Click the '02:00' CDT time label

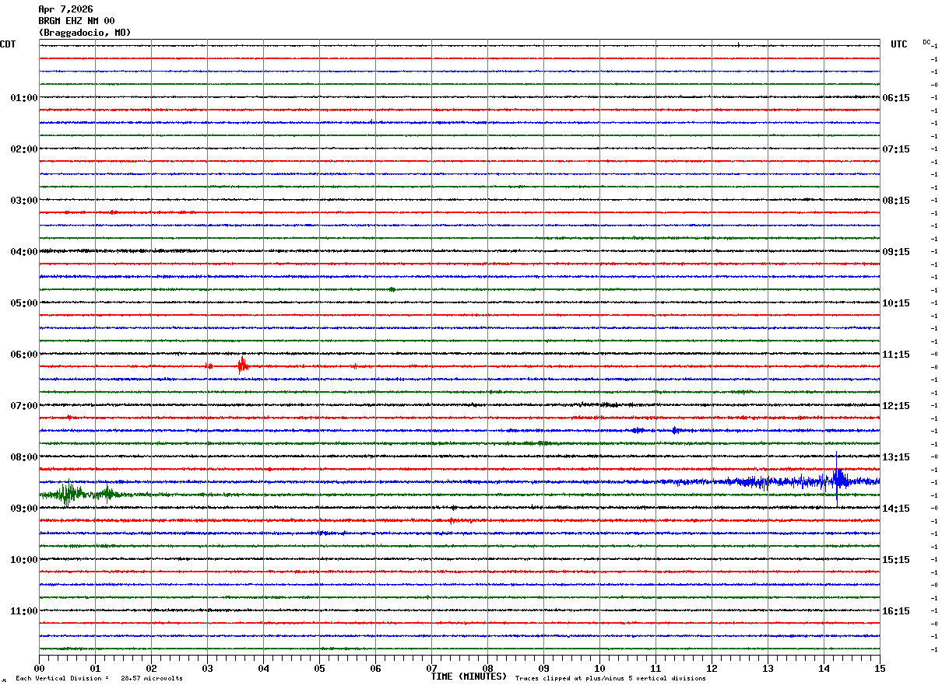pyautogui.click(x=24, y=149)
